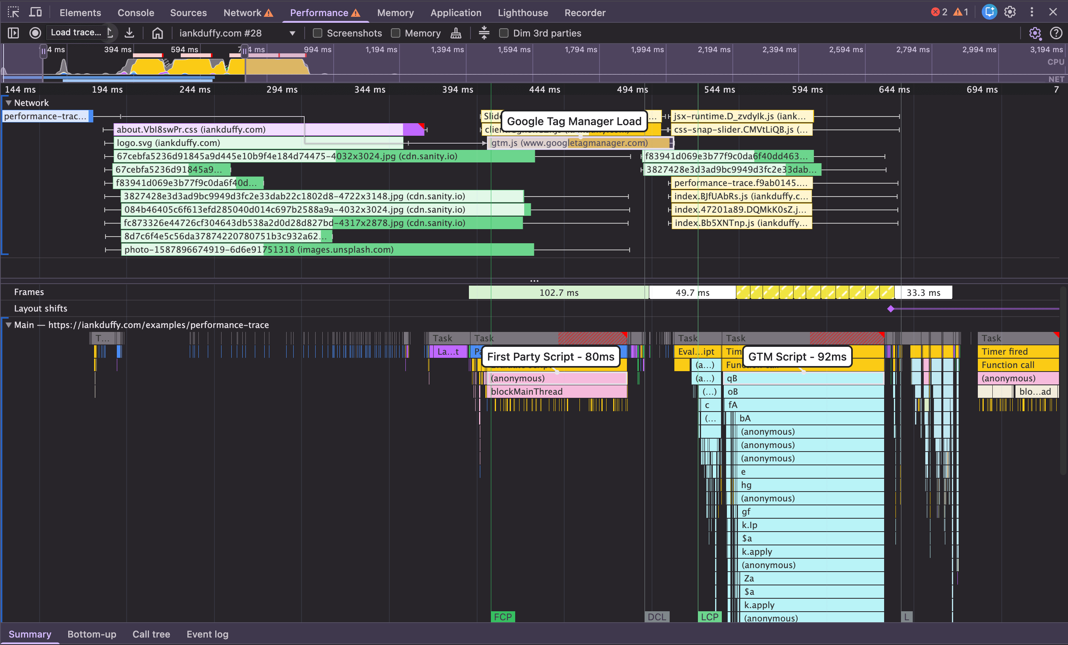
Task: Enable the Screenshots checkbox
Action: (317, 33)
